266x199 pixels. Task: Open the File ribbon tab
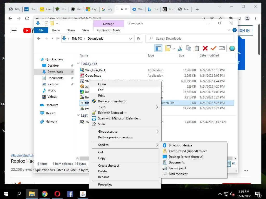pyautogui.click(x=41, y=30)
